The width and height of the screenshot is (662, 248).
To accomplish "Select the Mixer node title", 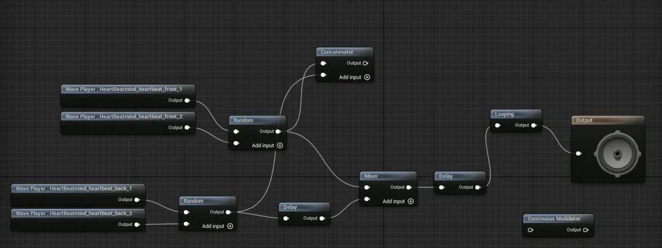I will 371,176.
